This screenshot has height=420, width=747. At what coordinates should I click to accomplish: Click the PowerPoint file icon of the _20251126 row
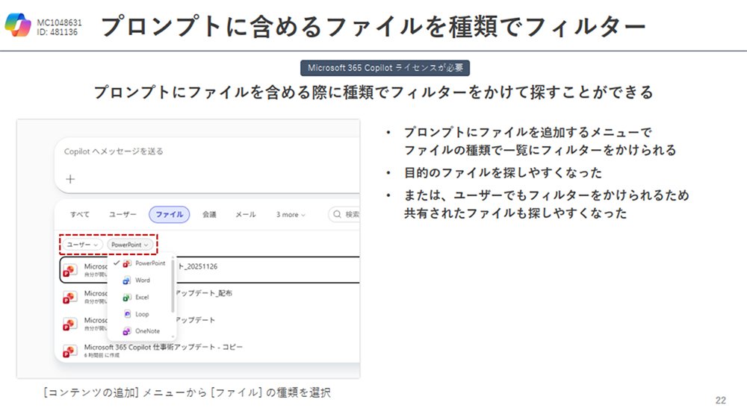coord(70,270)
